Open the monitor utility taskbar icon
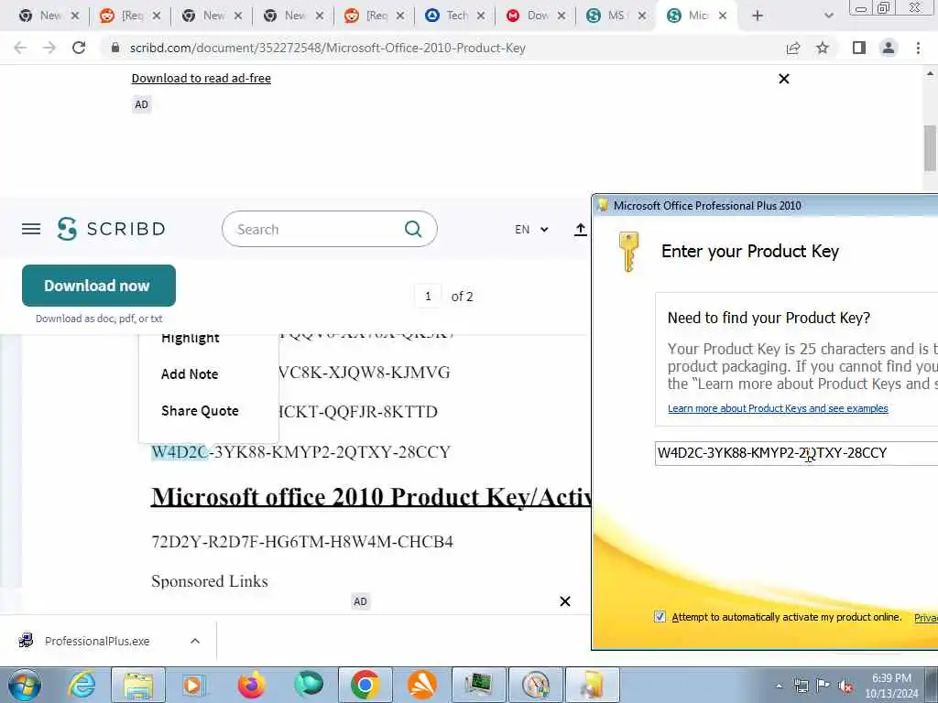This screenshot has height=703, width=938. (x=478, y=685)
